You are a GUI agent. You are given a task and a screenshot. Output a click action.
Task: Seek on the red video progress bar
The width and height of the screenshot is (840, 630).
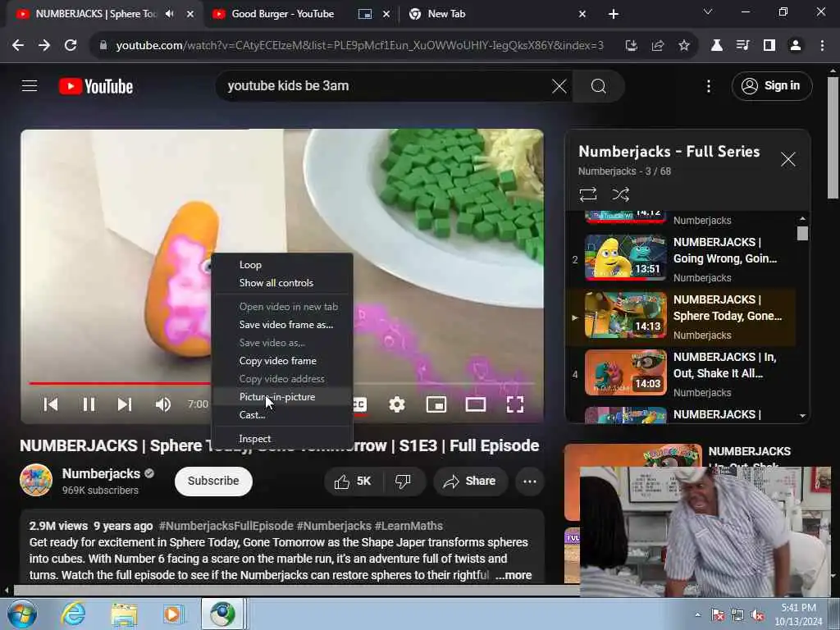tap(120, 383)
